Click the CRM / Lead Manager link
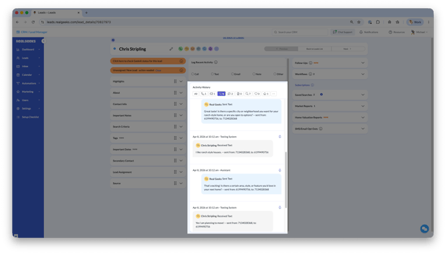Image resolution: width=446 pixels, height=254 pixels. 32,32
